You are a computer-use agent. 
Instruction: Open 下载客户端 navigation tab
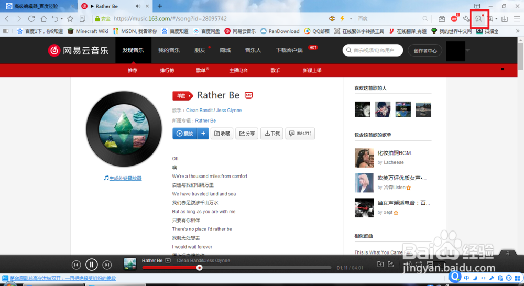click(x=289, y=50)
